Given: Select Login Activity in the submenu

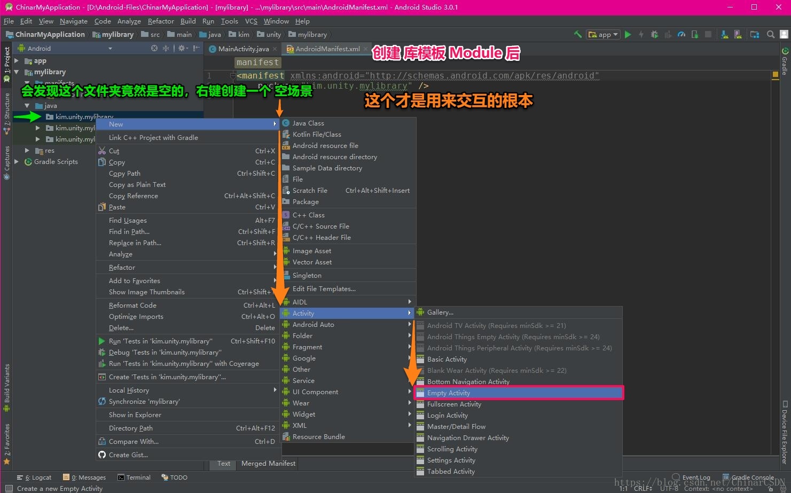Looking at the screenshot, I should pyautogui.click(x=518, y=416).
